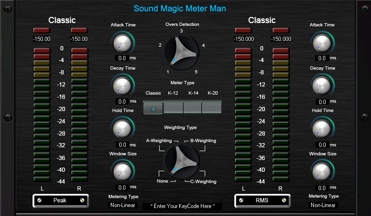
Task: Choose the B-Weighting label
Action: coord(203,141)
